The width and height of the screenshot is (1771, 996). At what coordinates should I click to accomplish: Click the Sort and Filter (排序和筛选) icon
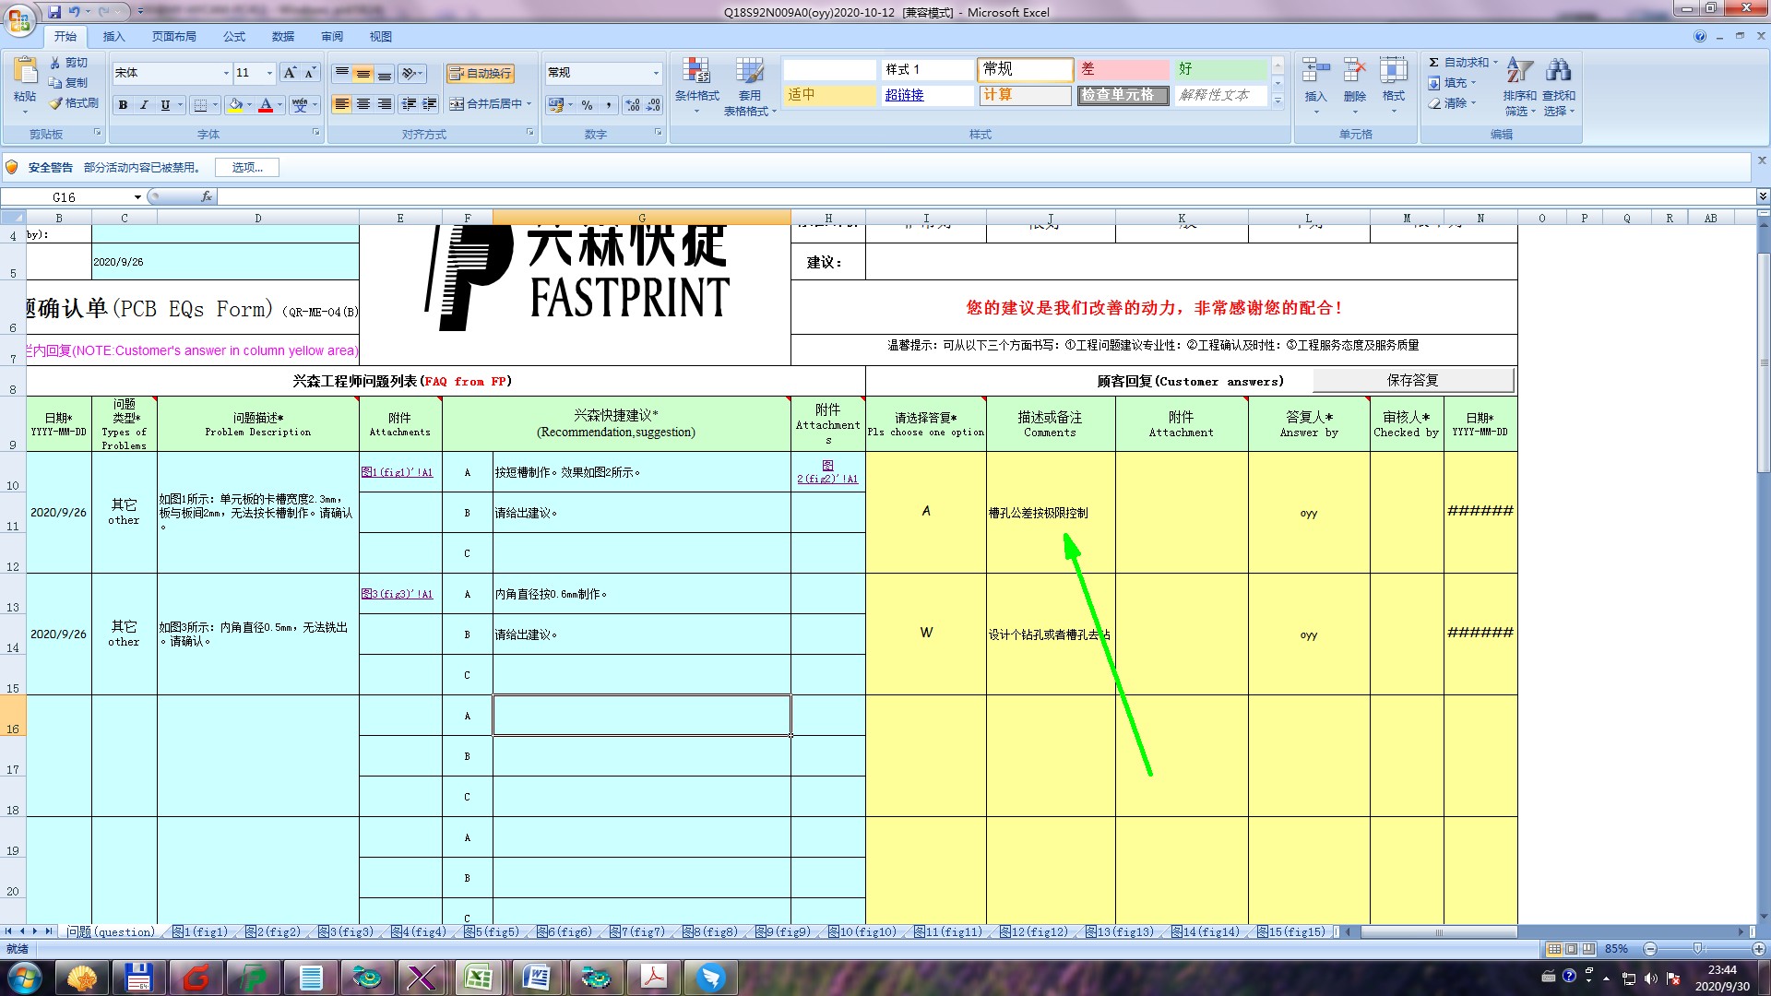click(1519, 71)
